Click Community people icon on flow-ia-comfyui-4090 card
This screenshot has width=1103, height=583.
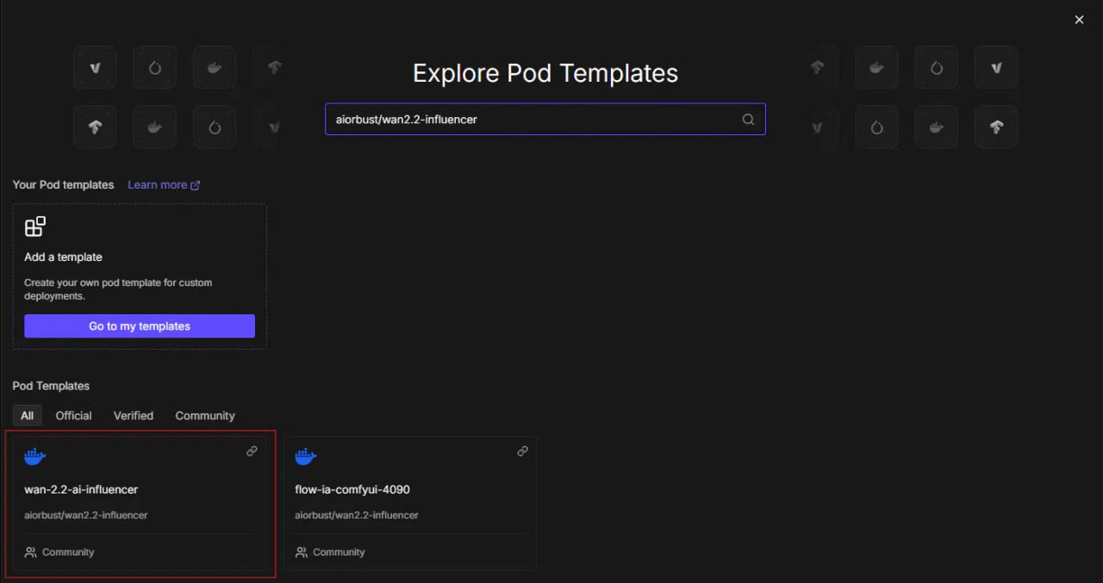tap(302, 552)
